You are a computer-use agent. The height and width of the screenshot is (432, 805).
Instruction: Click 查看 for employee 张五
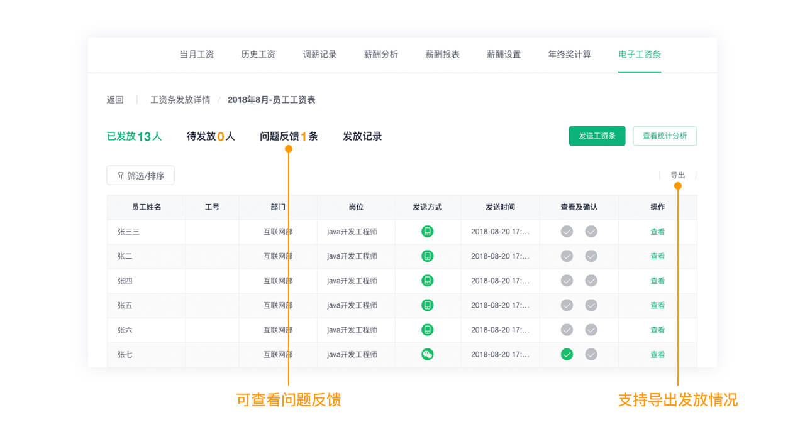click(658, 305)
